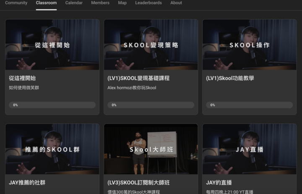This screenshot has width=302, height=194.
Task: Open the 推薦的SKOOL群 course thumbnail
Action: [x=52, y=149]
